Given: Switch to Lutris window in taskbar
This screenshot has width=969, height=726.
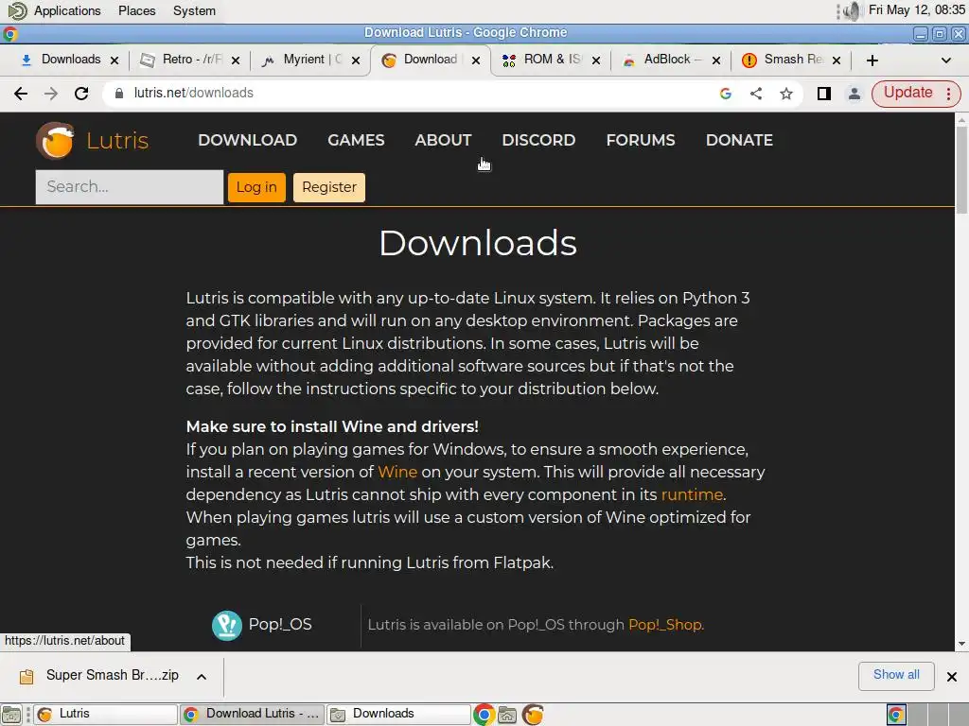Looking at the screenshot, I should 105,715.
